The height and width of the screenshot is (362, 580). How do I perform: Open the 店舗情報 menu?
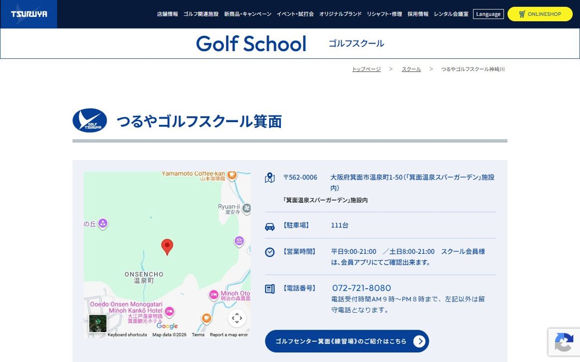click(x=167, y=14)
